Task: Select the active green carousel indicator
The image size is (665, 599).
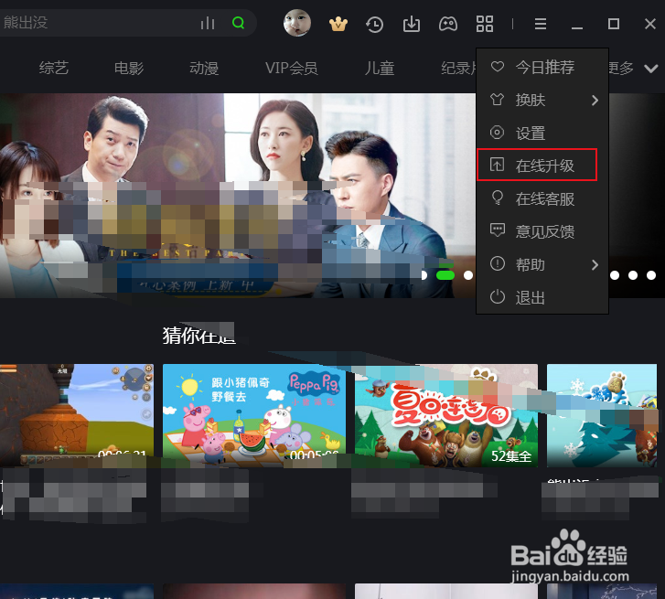Action: [x=445, y=275]
